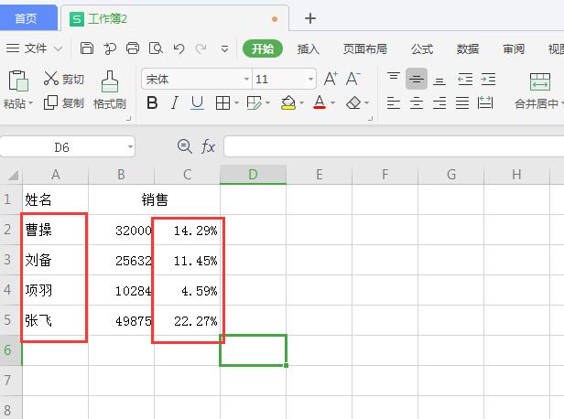Toggle Underline formatting
The width and height of the screenshot is (564, 419).
coord(198,103)
